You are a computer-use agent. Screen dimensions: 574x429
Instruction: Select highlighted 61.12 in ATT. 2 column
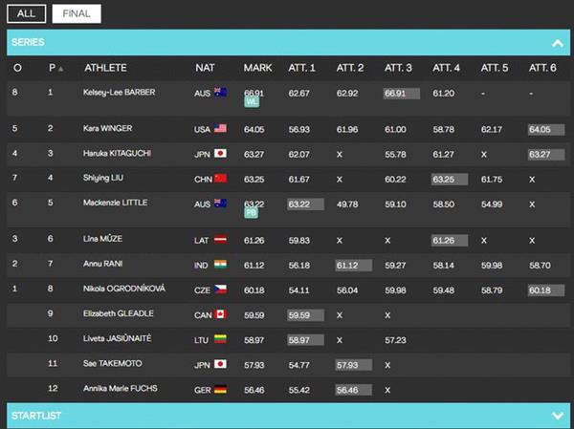[x=354, y=266]
